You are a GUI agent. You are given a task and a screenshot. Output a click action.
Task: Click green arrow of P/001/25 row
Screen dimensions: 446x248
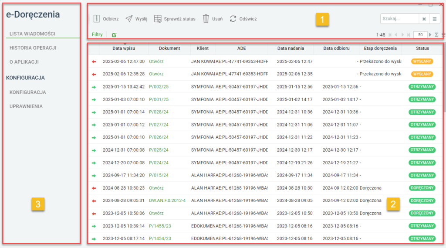[94, 100]
